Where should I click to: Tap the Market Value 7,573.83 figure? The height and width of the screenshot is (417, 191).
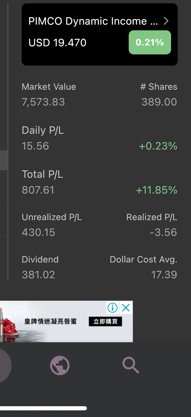coord(43,102)
